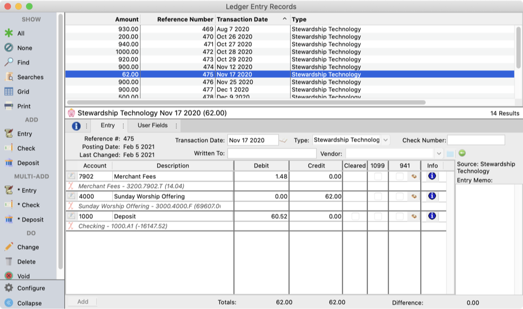Click red X remove icon on Merchant Fees line
Image resolution: width=523 pixels, height=309 pixels.
point(71,186)
